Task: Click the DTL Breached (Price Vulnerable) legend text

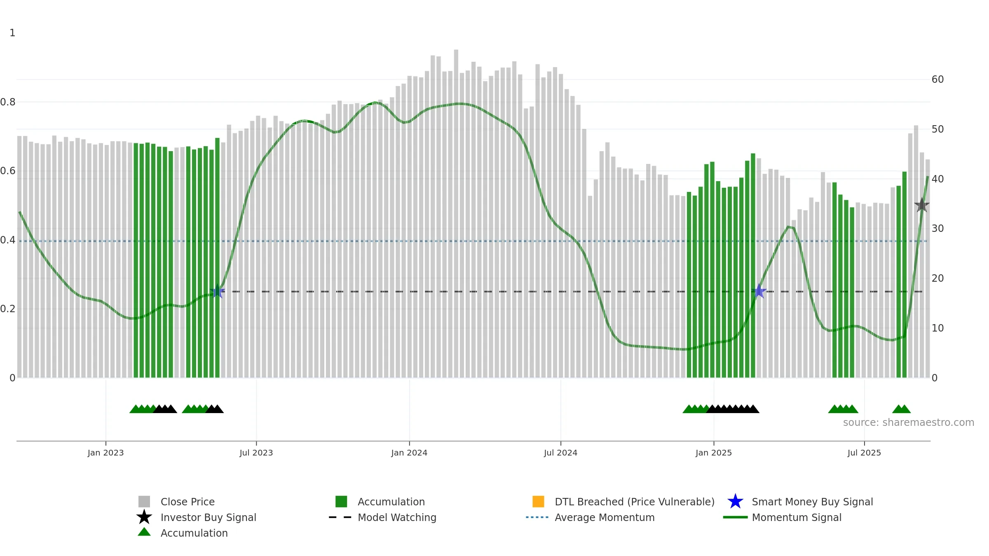Action: [635, 502]
